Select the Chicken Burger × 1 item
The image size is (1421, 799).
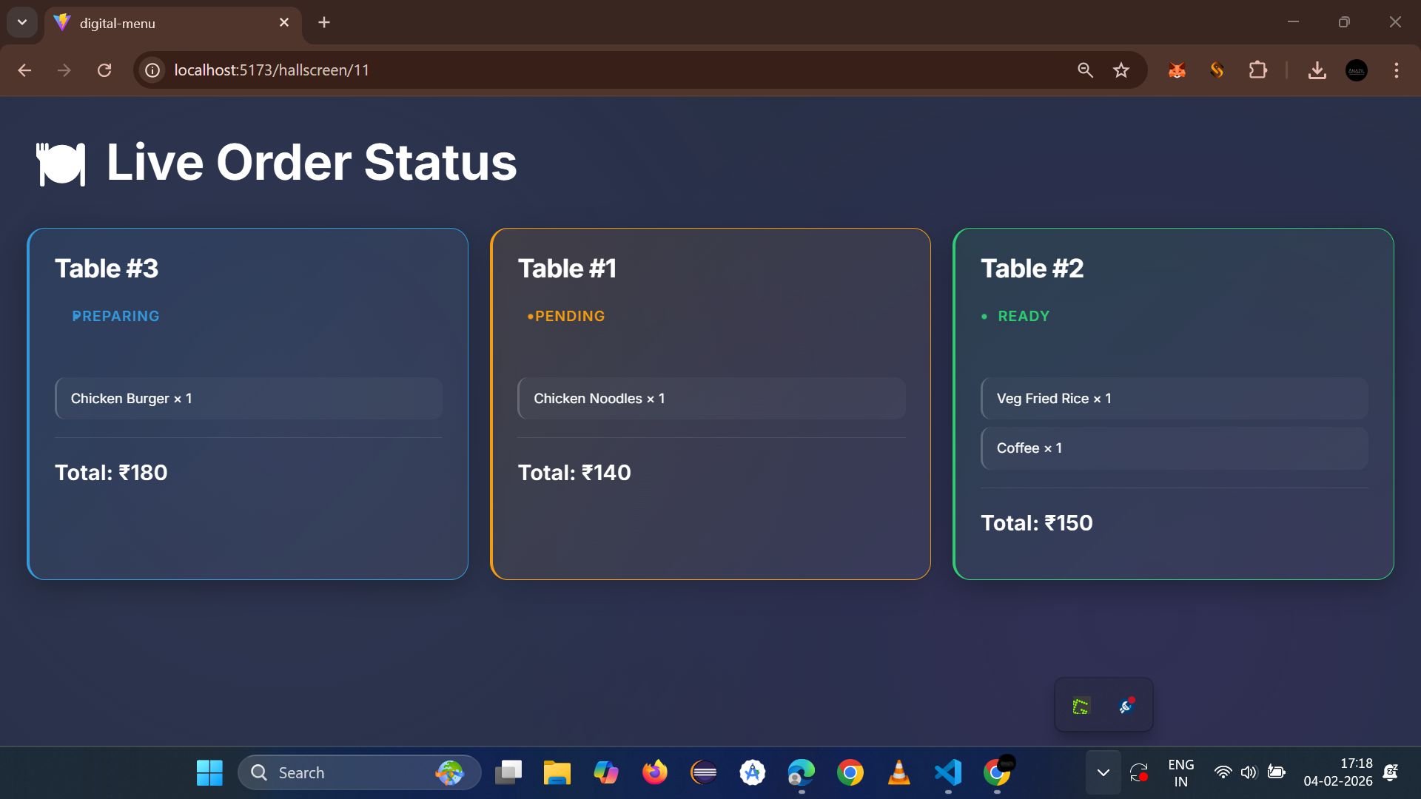click(249, 399)
